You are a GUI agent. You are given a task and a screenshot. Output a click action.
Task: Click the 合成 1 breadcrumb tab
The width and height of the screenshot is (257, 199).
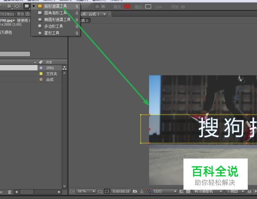click(85, 20)
